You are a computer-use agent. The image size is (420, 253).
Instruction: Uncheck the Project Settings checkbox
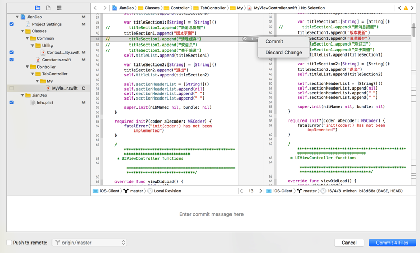click(x=12, y=24)
